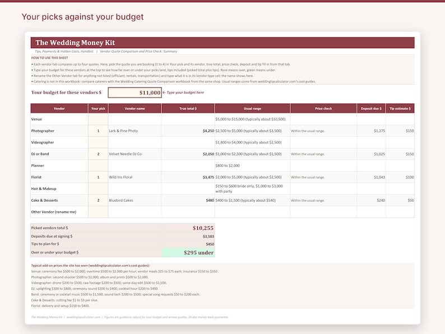The height and width of the screenshot is (334, 445).
Task: Click the empty Planner Your pick cell
Action: (x=98, y=165)
